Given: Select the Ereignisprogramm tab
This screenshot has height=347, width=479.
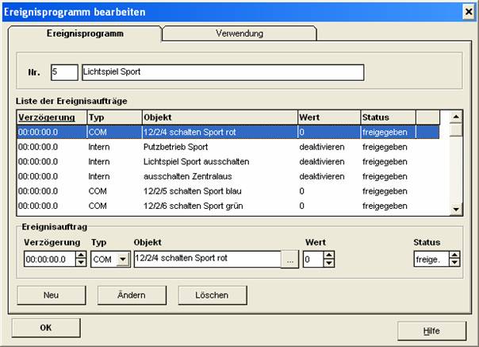Looking at the screenshot, I should pos(84,34).
